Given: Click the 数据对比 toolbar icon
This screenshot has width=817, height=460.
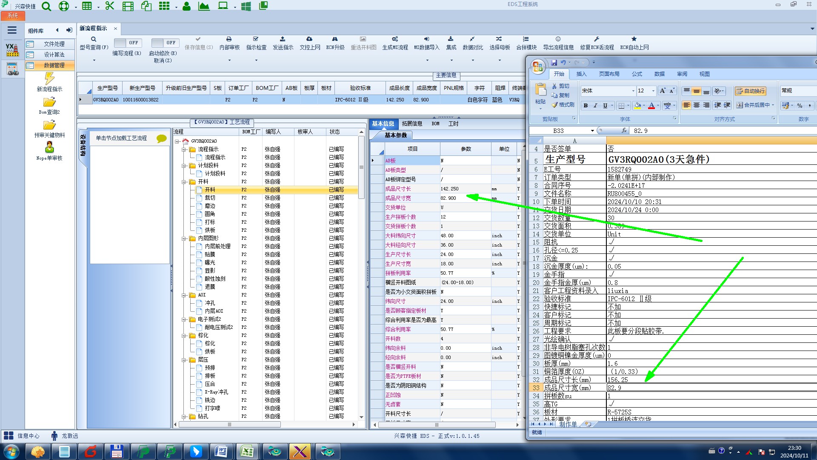Looking at the screenshot, I should tap(472, 39).
